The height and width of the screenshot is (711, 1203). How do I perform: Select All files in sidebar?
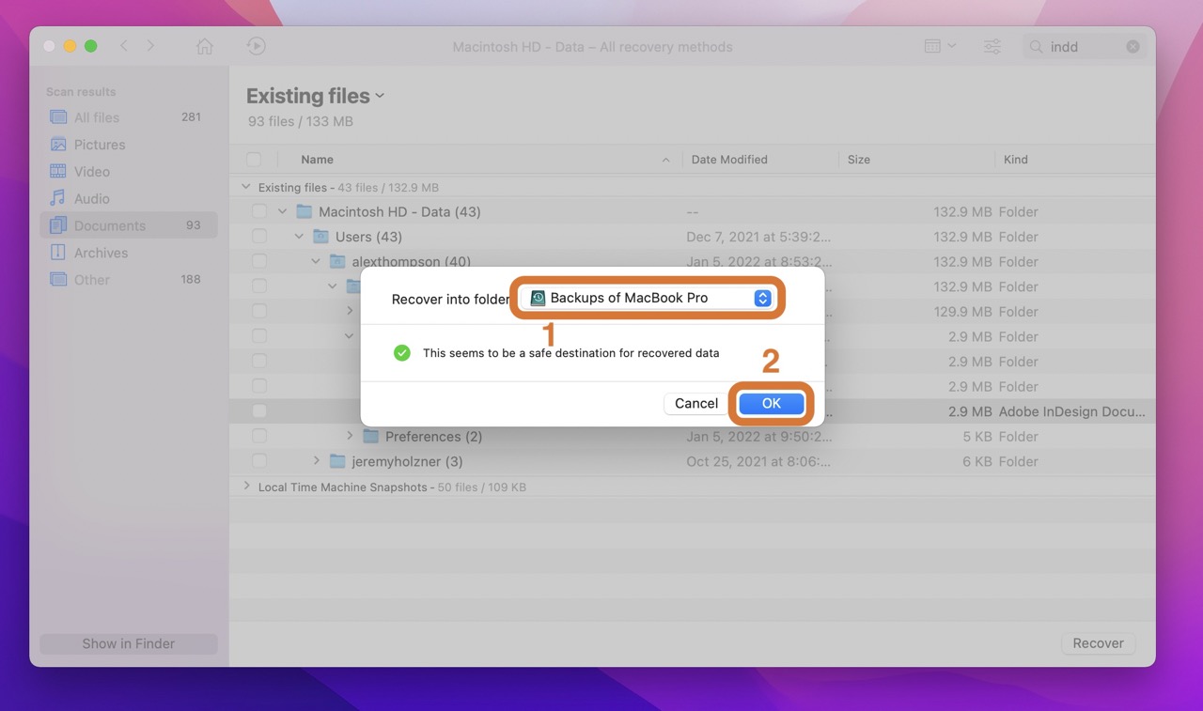pyautogui.click(x=129, y=117)
